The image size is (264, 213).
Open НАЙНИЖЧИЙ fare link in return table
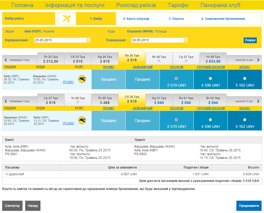pyautogui.click(x=142, y=108)
